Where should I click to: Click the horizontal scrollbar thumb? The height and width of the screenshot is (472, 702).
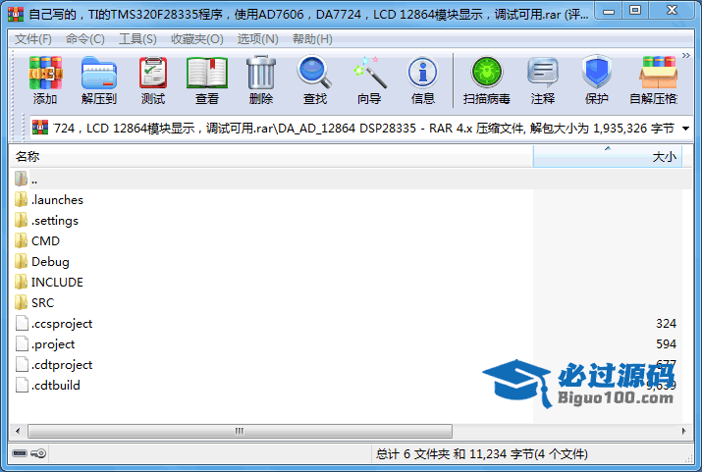click(x=240, y=432)
